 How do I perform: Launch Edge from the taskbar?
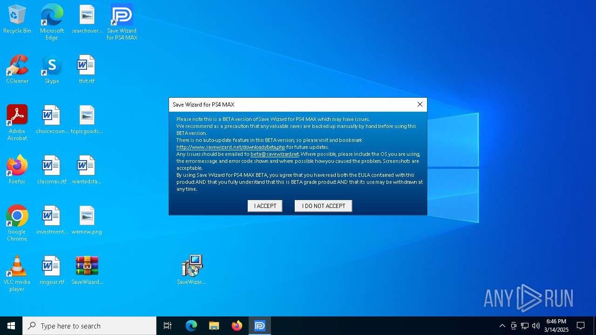click(191, 326)
